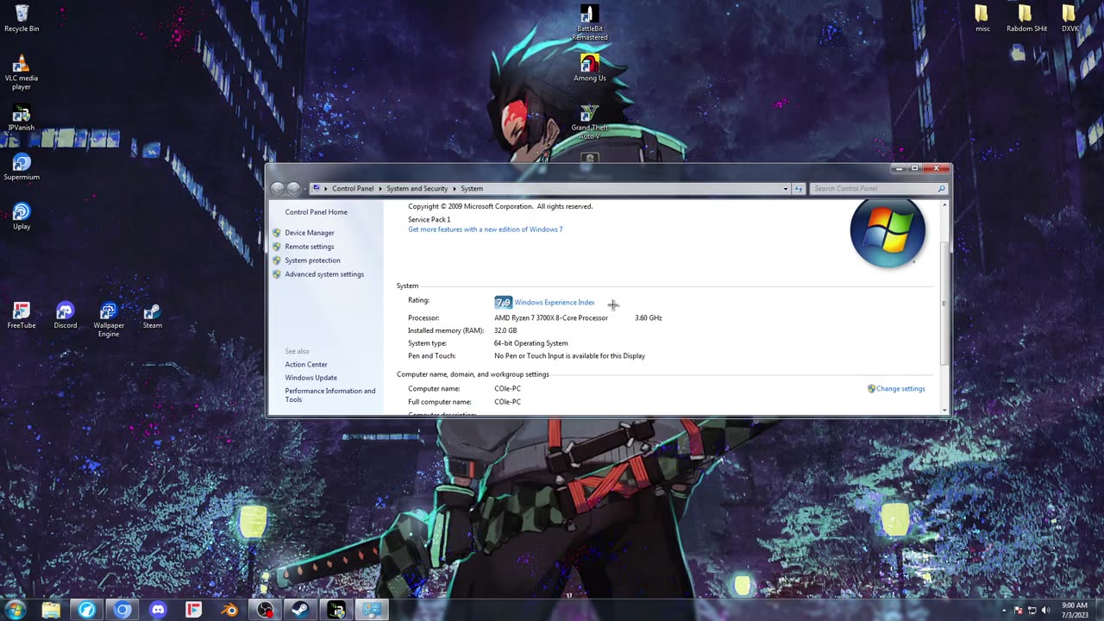
Task: Open the Recycle Bin desktop icon
Action: coord(22,17)
